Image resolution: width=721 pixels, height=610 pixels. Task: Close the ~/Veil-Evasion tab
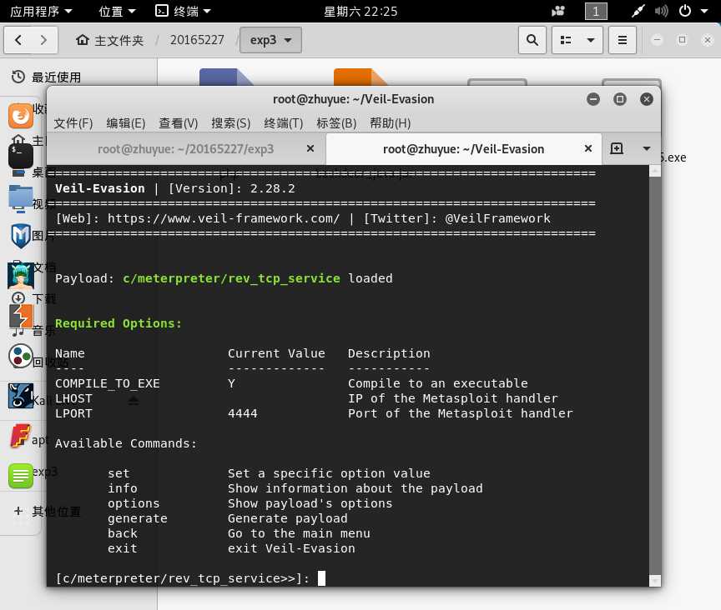[588, 148]
